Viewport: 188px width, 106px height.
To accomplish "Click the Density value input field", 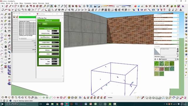I will pyautogui.click(x=55, y=33).
